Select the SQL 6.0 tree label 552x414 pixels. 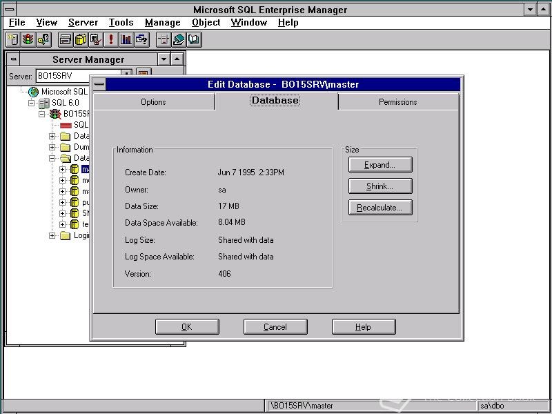[x=66, y=103]
